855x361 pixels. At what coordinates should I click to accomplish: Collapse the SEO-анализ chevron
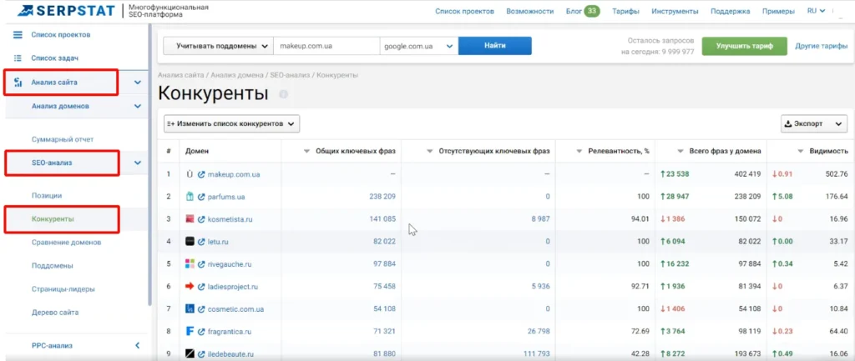(x=138, y=163)
